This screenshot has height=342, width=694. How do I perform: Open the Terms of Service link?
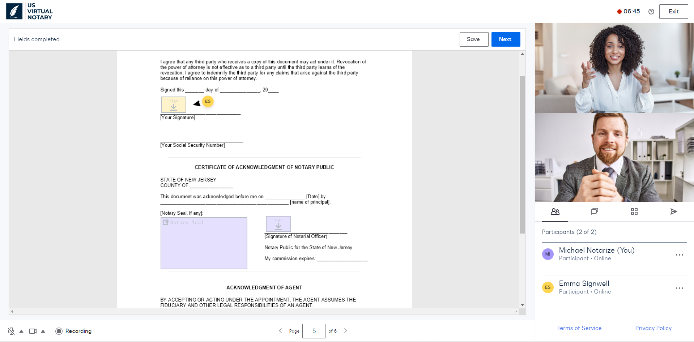pyautogui.click(x=579, y=328)
